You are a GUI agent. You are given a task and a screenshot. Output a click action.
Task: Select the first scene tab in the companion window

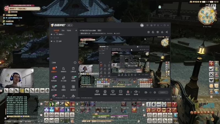56,30
